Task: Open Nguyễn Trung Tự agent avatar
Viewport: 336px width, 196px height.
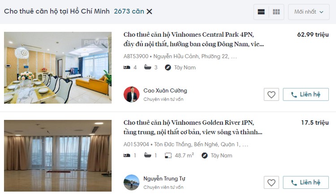Action: (x=132, y=183)
